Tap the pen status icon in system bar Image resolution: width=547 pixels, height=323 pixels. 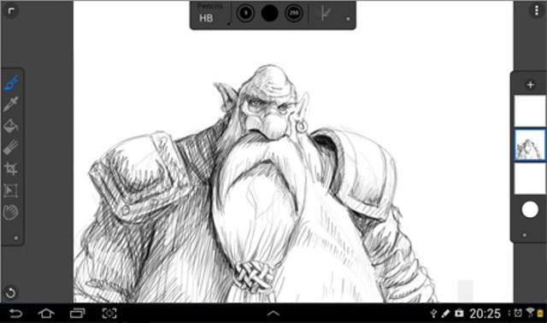[x=445, y=314]
